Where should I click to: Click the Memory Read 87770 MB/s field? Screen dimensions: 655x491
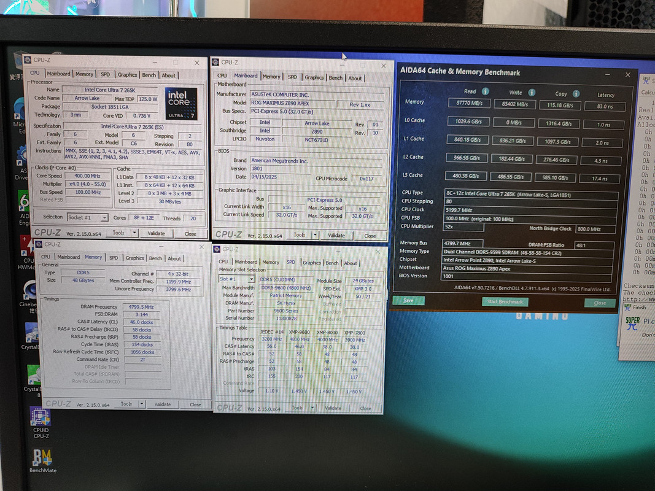click(x=469, y=102)
